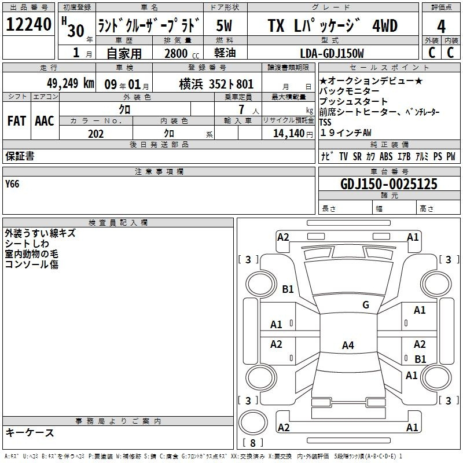Click color number 202
Screen dimensions: 463x463
[x=95, y=134]
